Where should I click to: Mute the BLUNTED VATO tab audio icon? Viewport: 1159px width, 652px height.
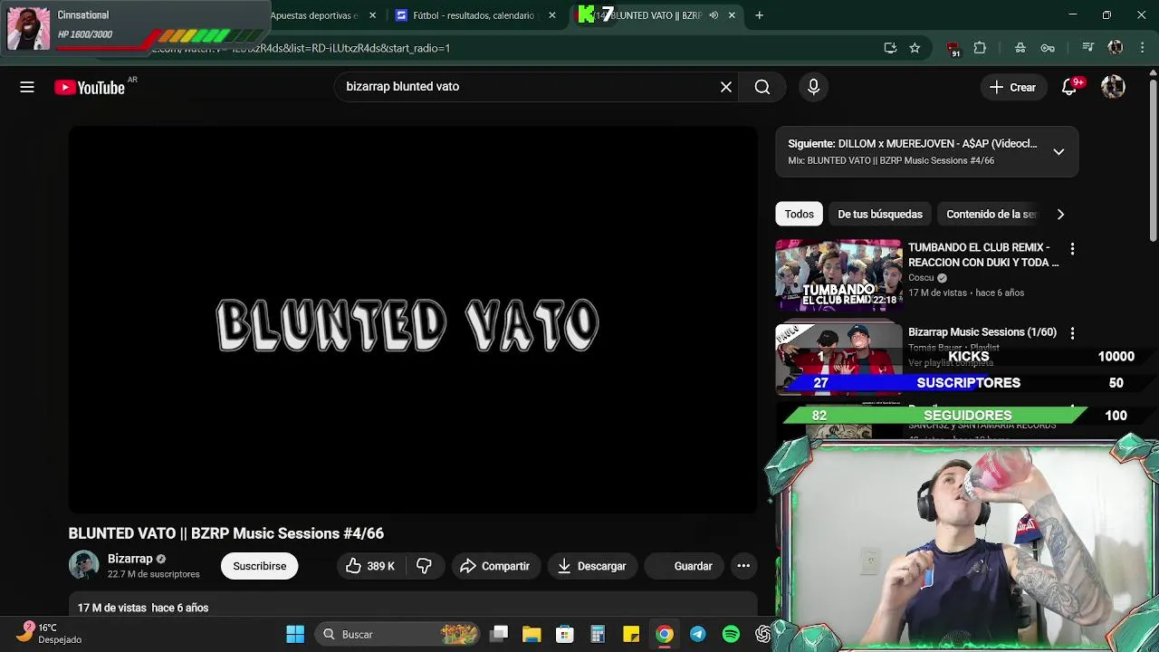click(714, 15)
